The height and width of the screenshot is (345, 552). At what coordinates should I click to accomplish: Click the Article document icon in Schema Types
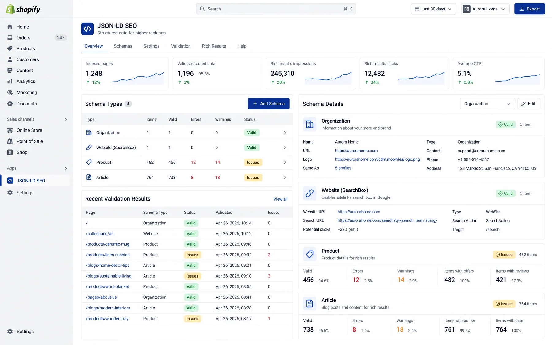(89, 177)
